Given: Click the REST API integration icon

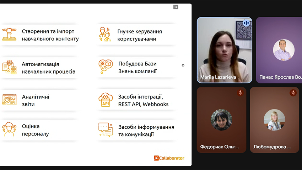Looking at the screenshot, I should click(x=106, y=100).
